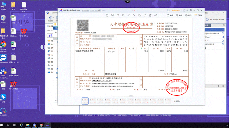Open the TeamViewer desktop shortcut

tap(3, 59)
